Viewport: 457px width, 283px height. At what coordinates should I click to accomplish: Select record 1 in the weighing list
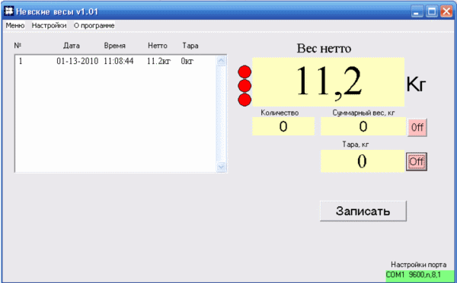[116, 61]
